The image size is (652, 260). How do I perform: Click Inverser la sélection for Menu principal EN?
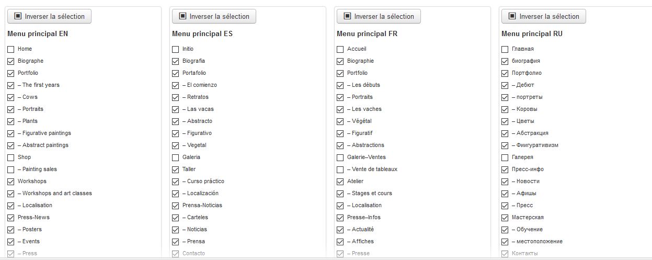coord(49,16)
